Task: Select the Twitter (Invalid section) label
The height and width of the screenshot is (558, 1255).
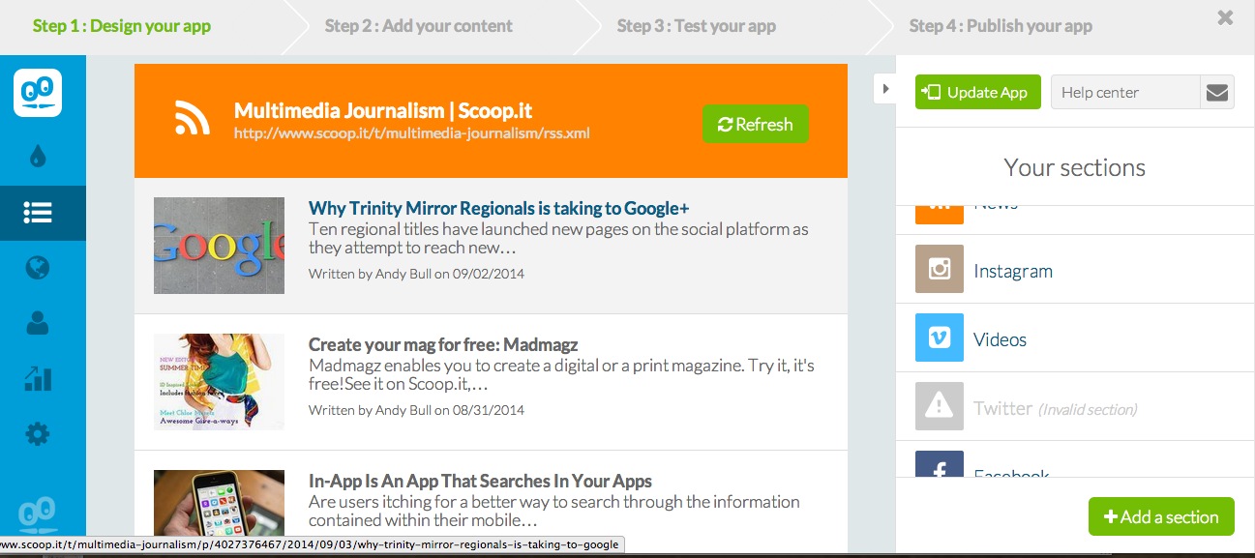Action: (x=1055, y=408)
